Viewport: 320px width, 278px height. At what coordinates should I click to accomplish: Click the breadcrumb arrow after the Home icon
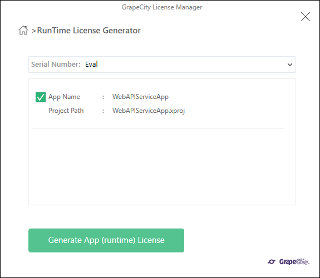pos(34,31)
